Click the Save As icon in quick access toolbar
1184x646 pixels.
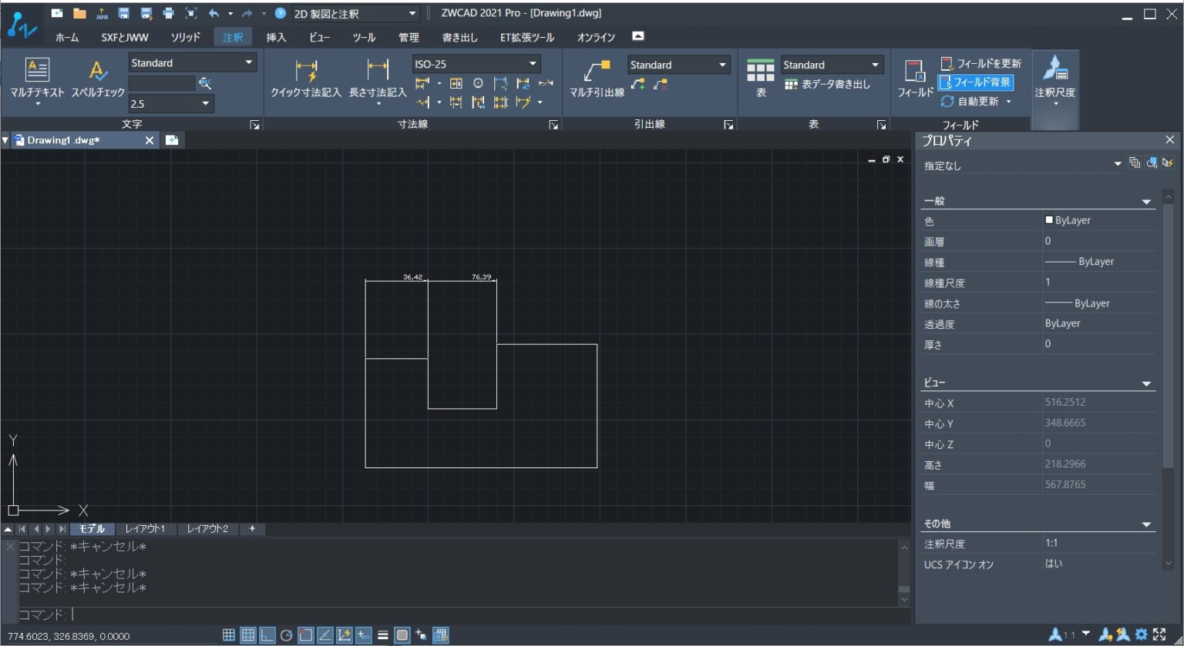pyautogui.click(x=146, y=13)
